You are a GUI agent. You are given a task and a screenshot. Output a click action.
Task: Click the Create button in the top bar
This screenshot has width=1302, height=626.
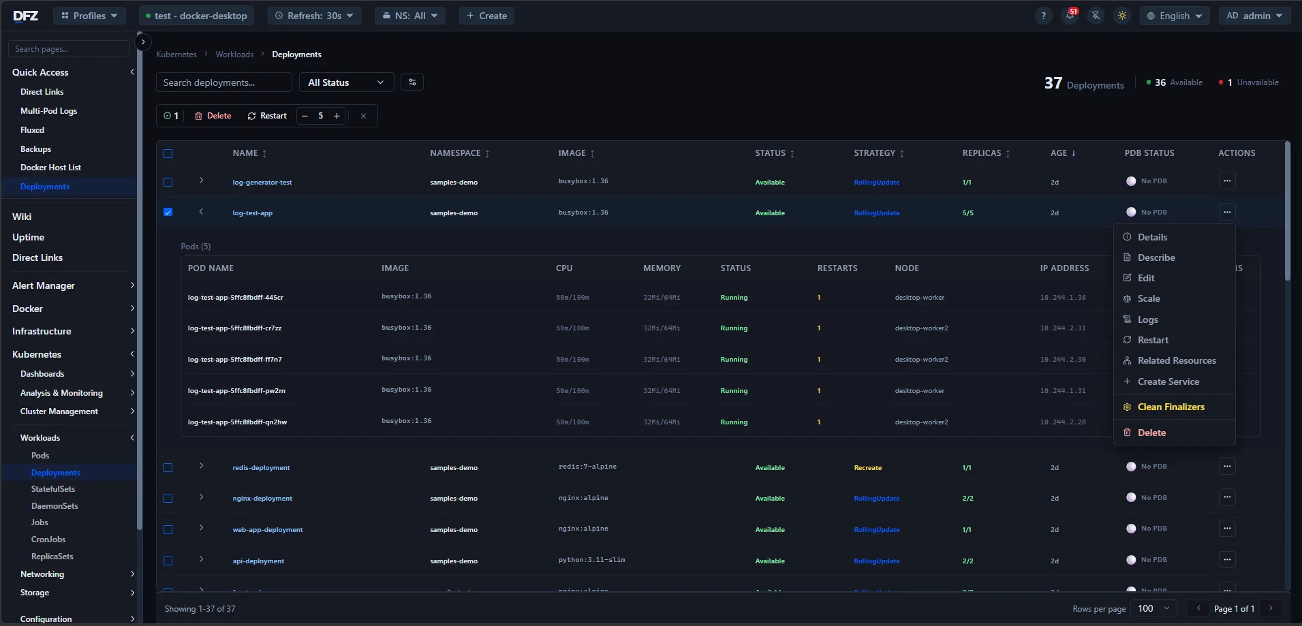tap(486, 15)
